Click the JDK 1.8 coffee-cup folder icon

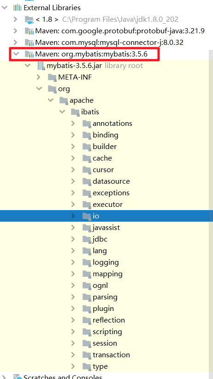29,19
